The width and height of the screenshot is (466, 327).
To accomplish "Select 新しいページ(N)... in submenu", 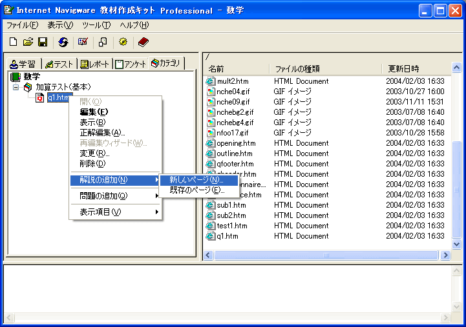I will coord(199,180).
